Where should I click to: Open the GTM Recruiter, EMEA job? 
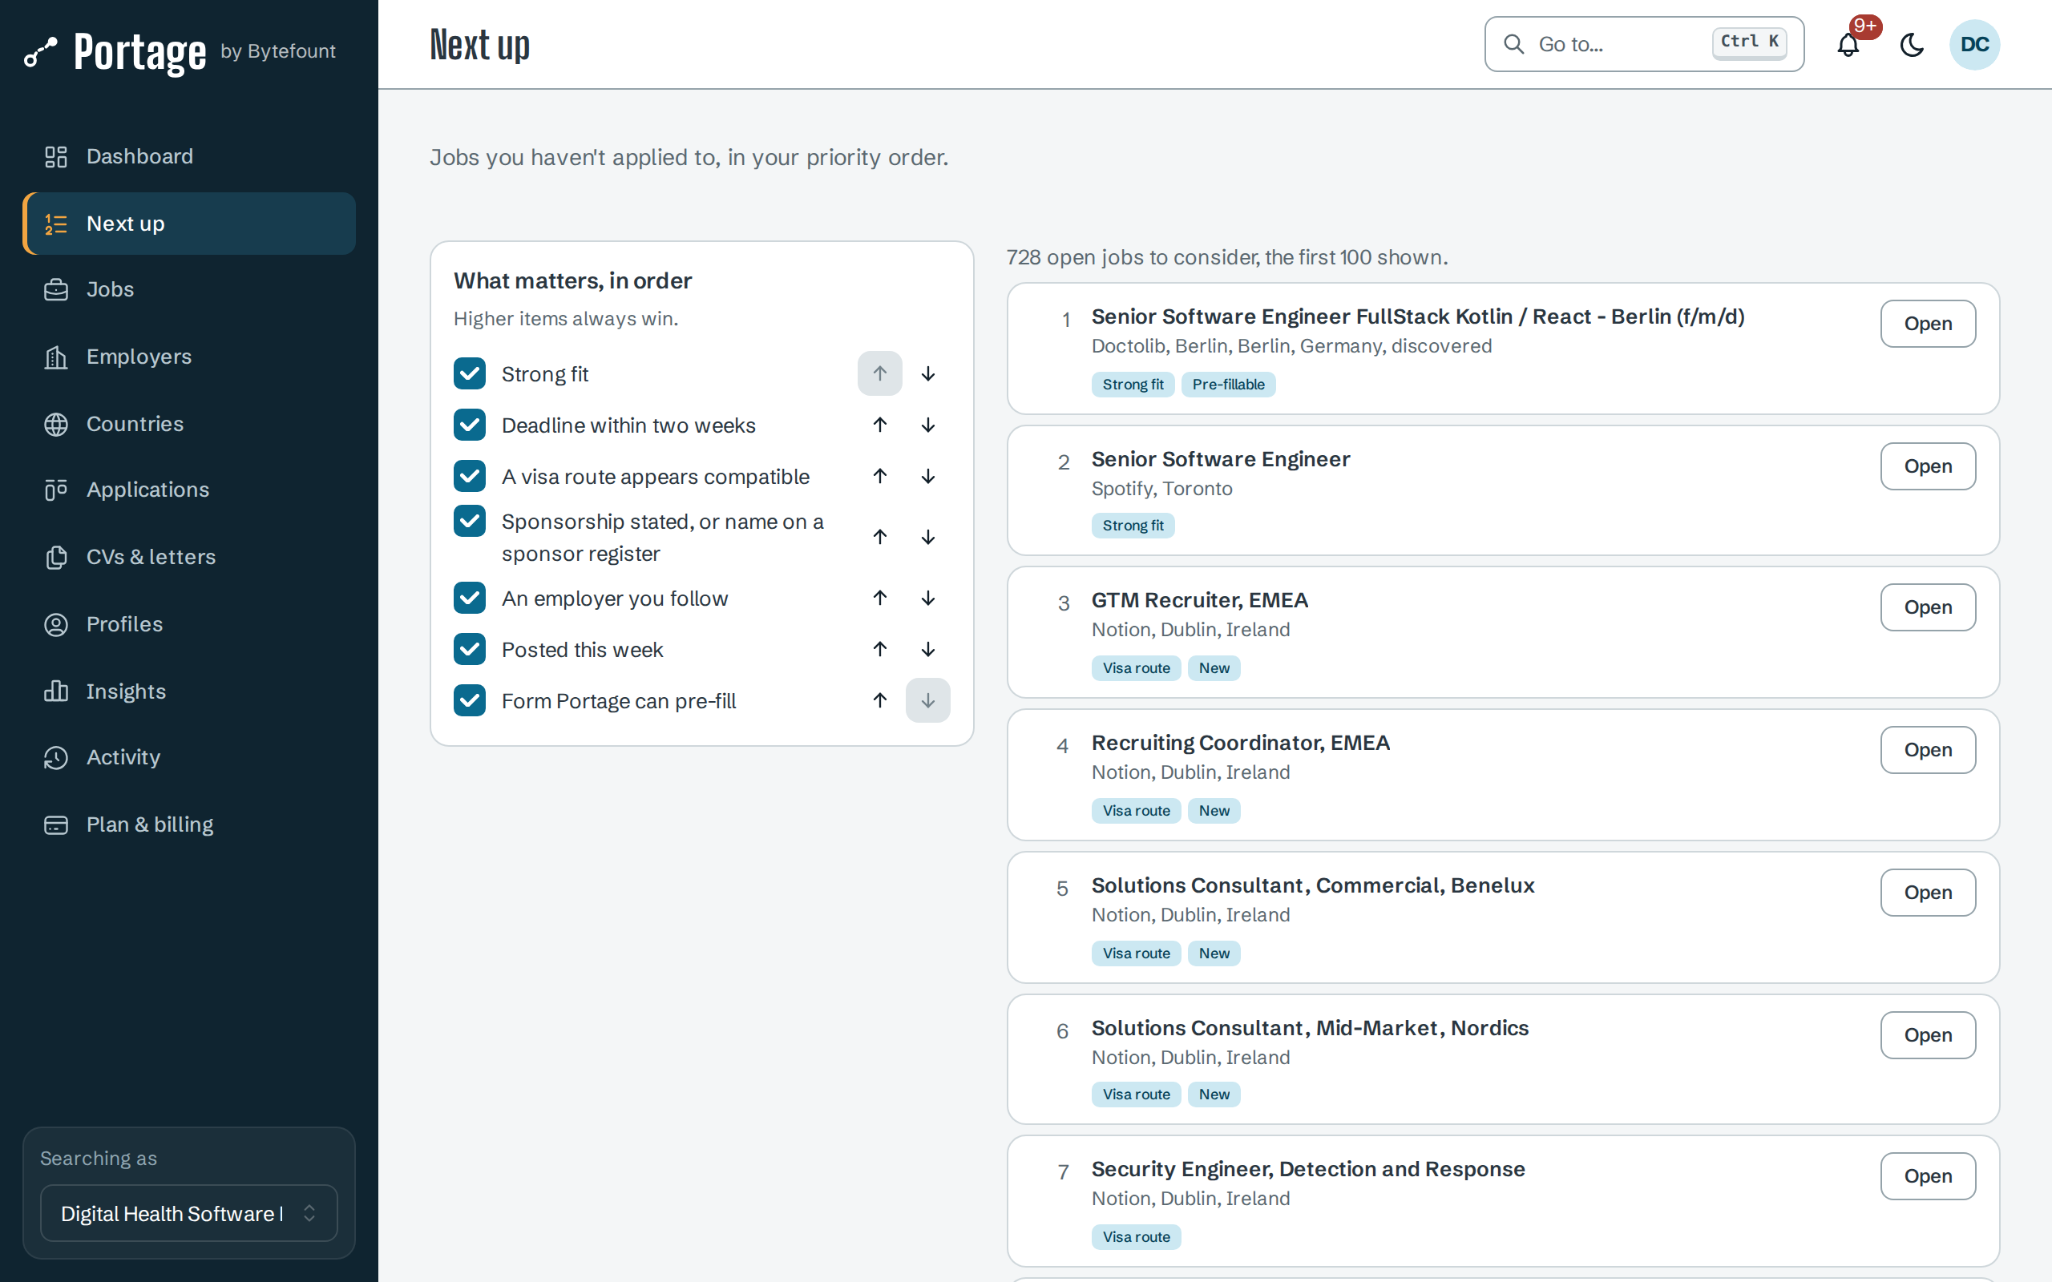coord(1927,607)
